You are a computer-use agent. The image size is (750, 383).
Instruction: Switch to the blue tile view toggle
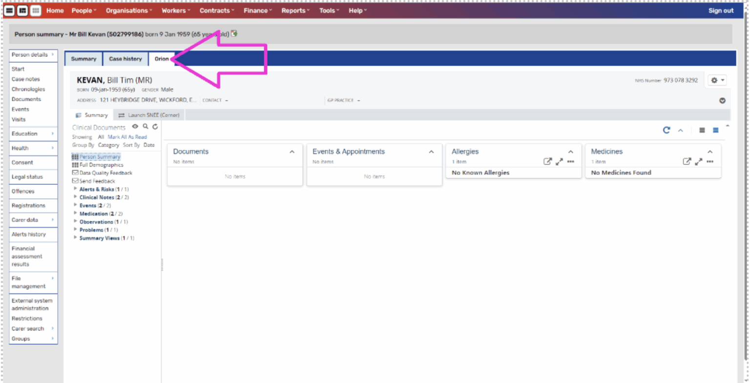click(715, 130)
